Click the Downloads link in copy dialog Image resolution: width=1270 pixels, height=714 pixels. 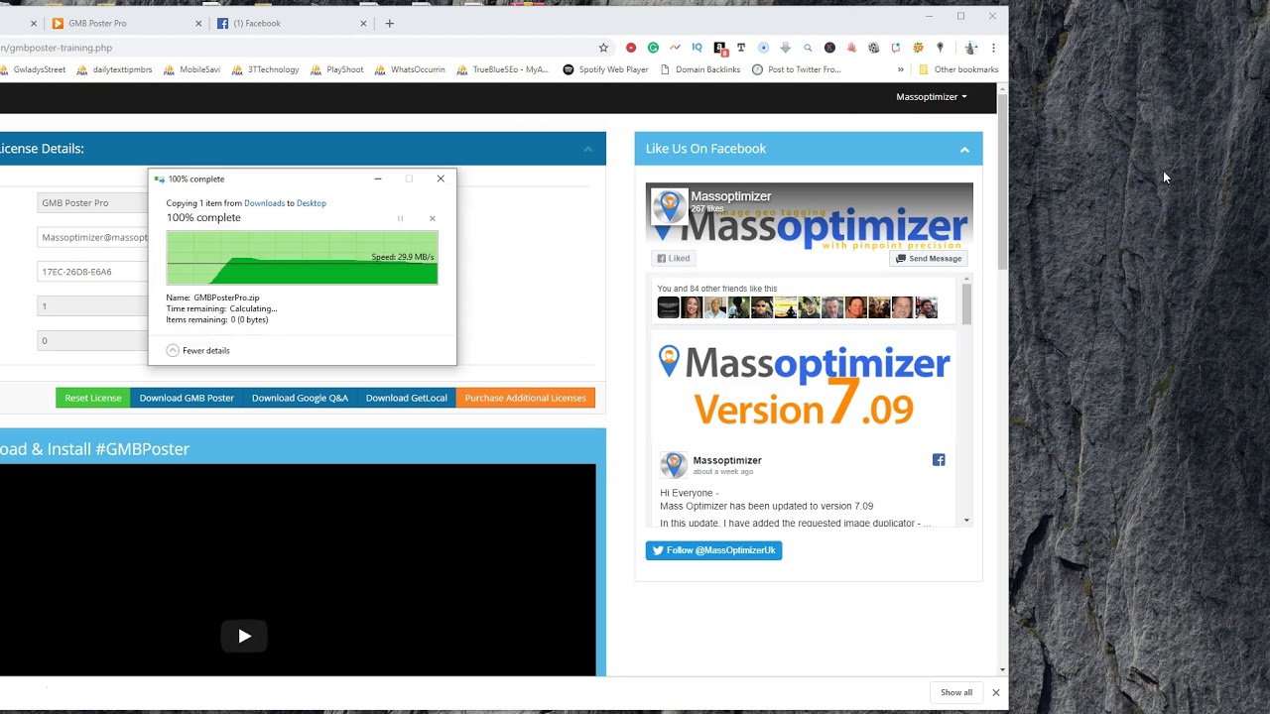[x=264, y=203]
